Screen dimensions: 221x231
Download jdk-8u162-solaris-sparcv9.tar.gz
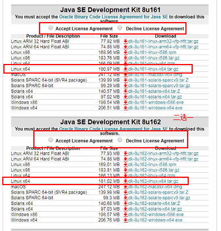(159, 198)
